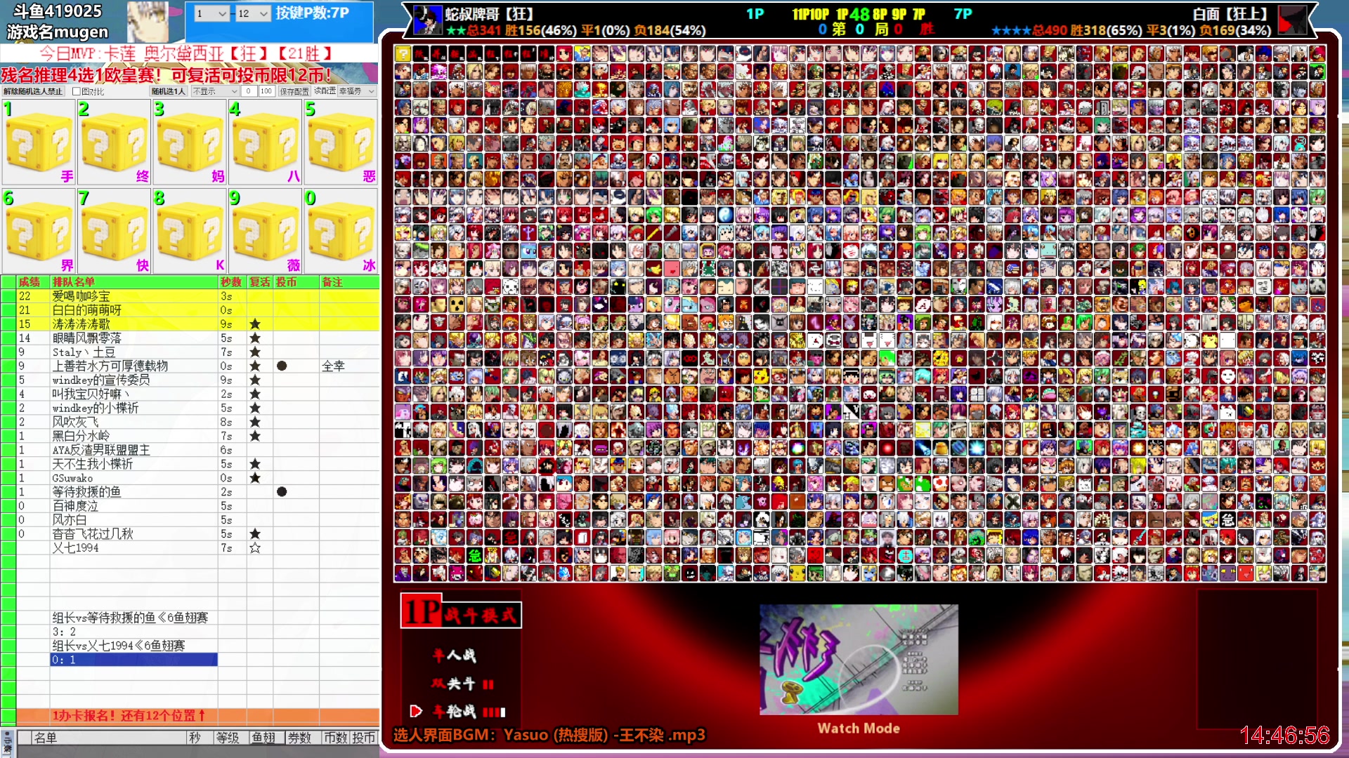Click the 名单 column header in bottom list
This screenshot has width=1349, height=758.
109,738
